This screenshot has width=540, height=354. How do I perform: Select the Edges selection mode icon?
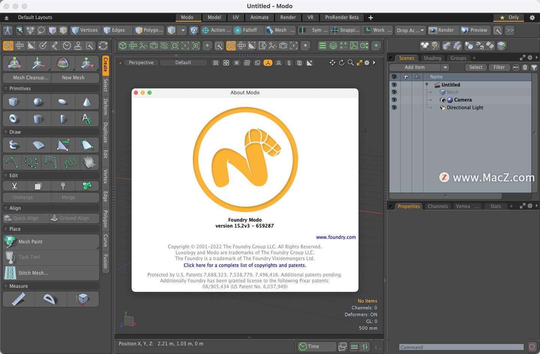click(108, 30)
